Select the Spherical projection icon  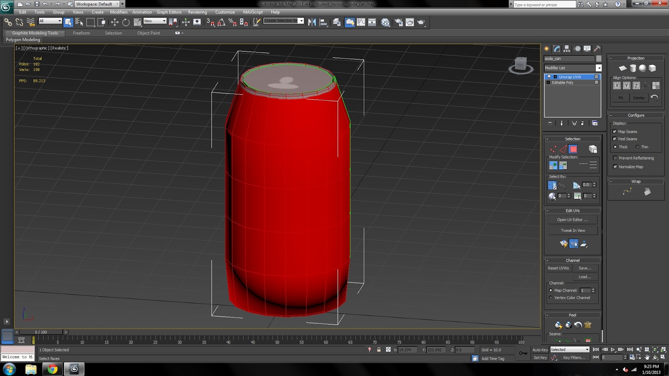coord(643,68)
